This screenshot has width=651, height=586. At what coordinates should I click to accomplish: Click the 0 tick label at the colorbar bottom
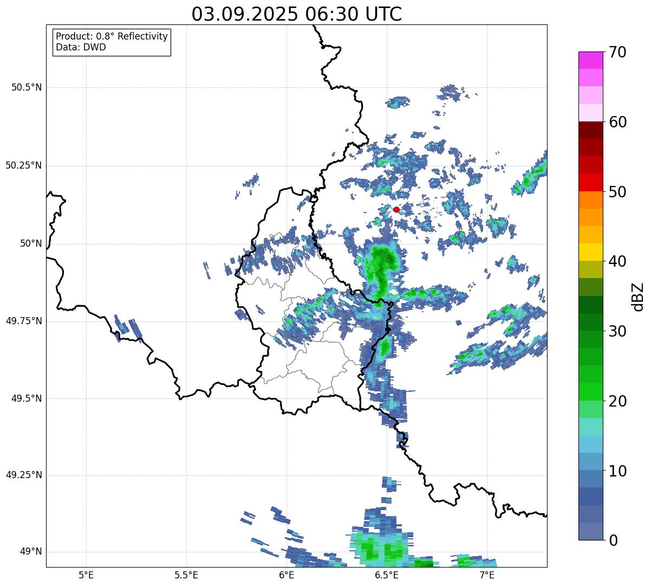tap(613, 540)
